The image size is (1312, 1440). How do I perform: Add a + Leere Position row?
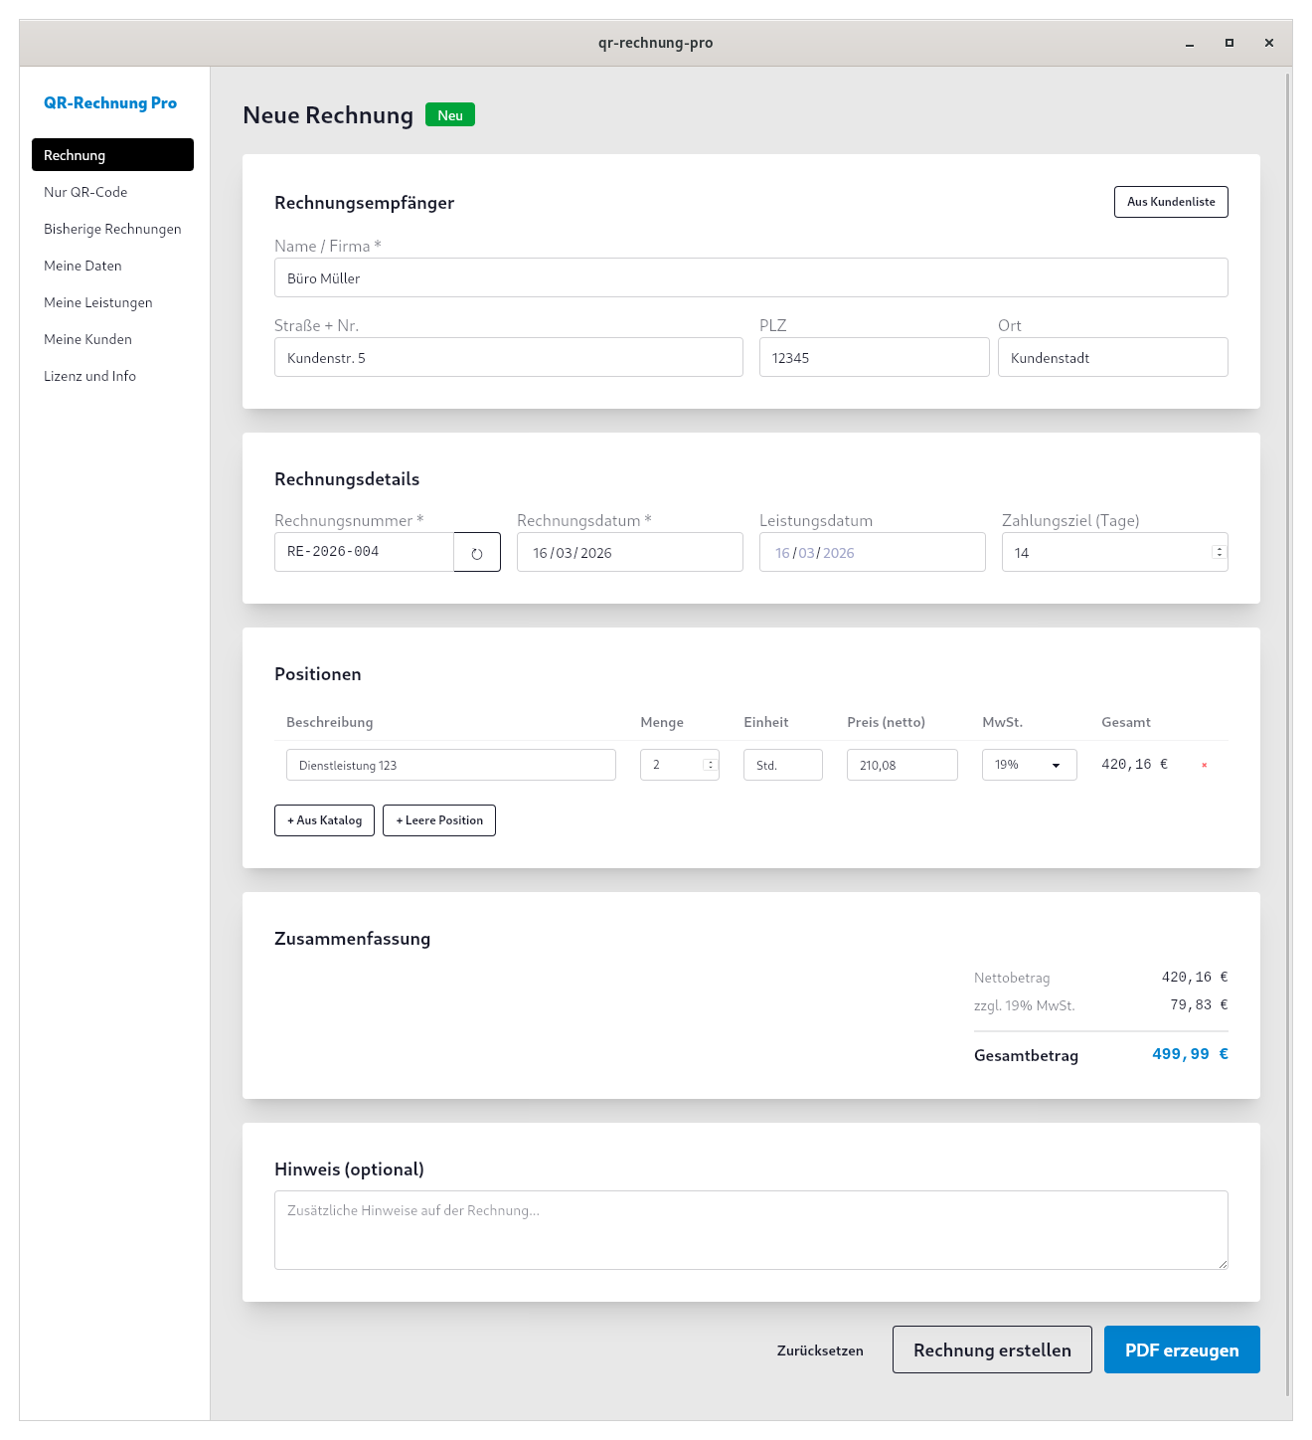(438, 820)
